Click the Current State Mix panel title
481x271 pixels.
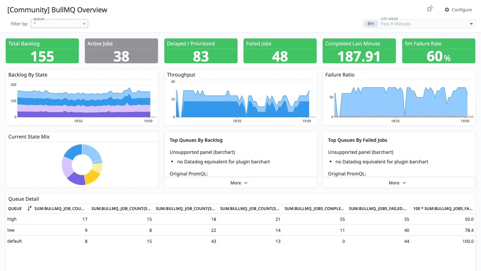(x=29, y=137)
